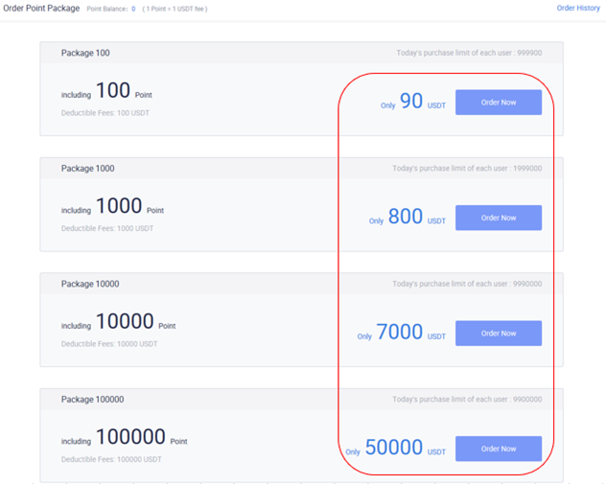
Task: Click the Order Point Package page title
Action: click(x=41, y=8)
